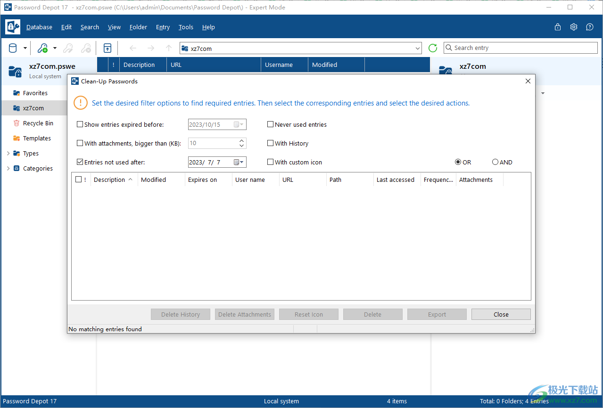Open the Folder menu

138,27
